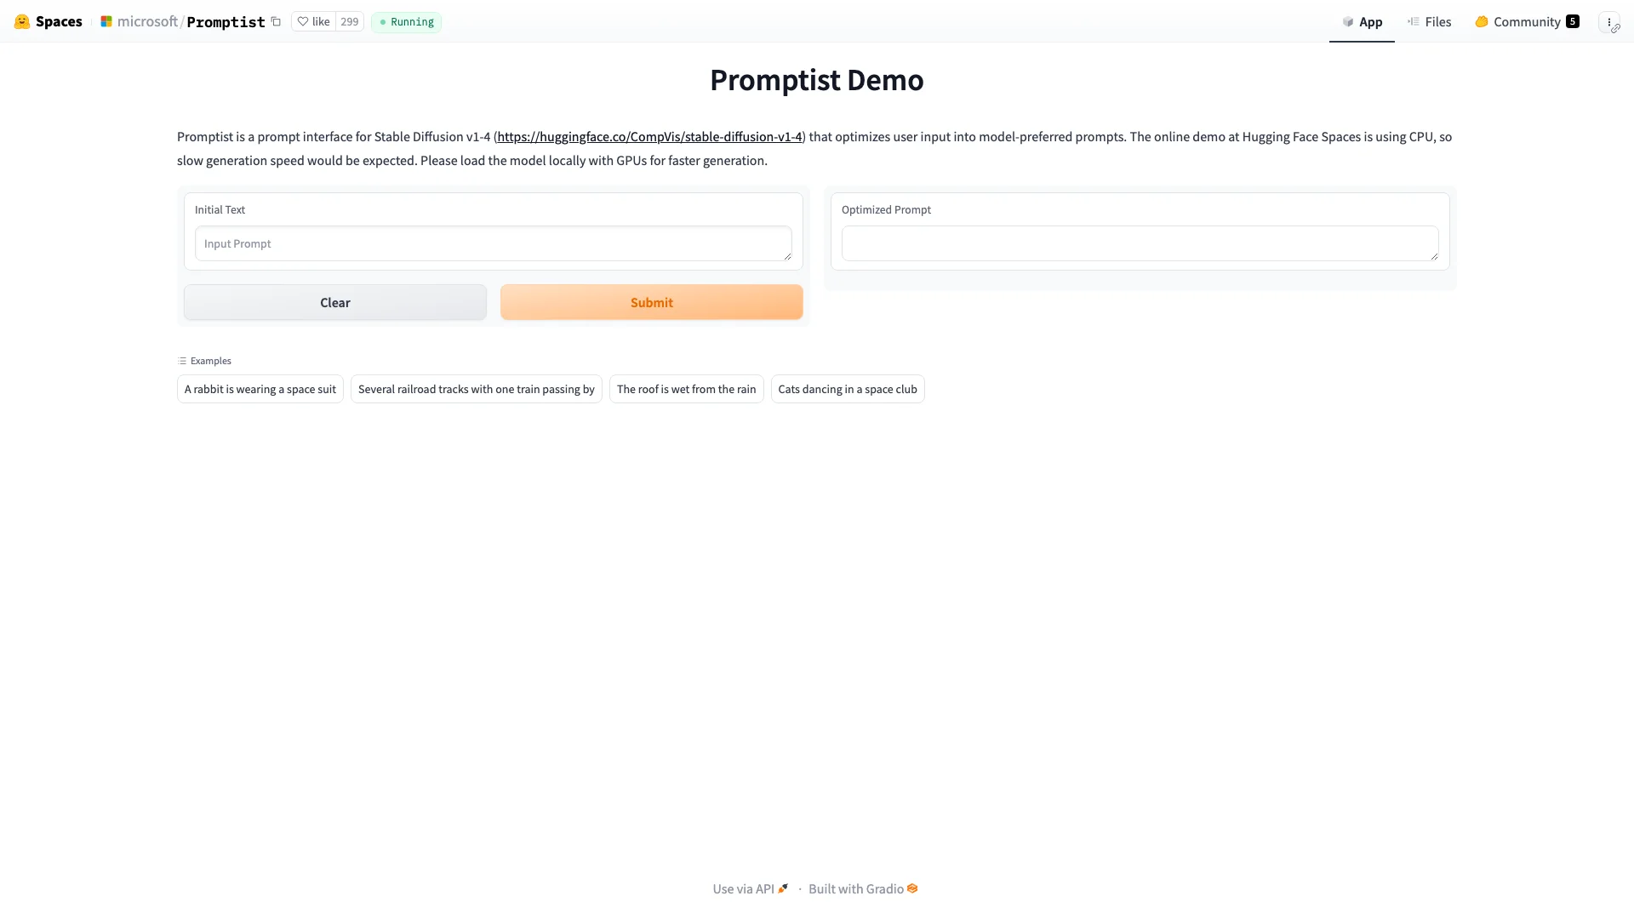The height and width of the screenshot is (919, 1634).
Task: Expand the Examples section
Action: (204, 359)
